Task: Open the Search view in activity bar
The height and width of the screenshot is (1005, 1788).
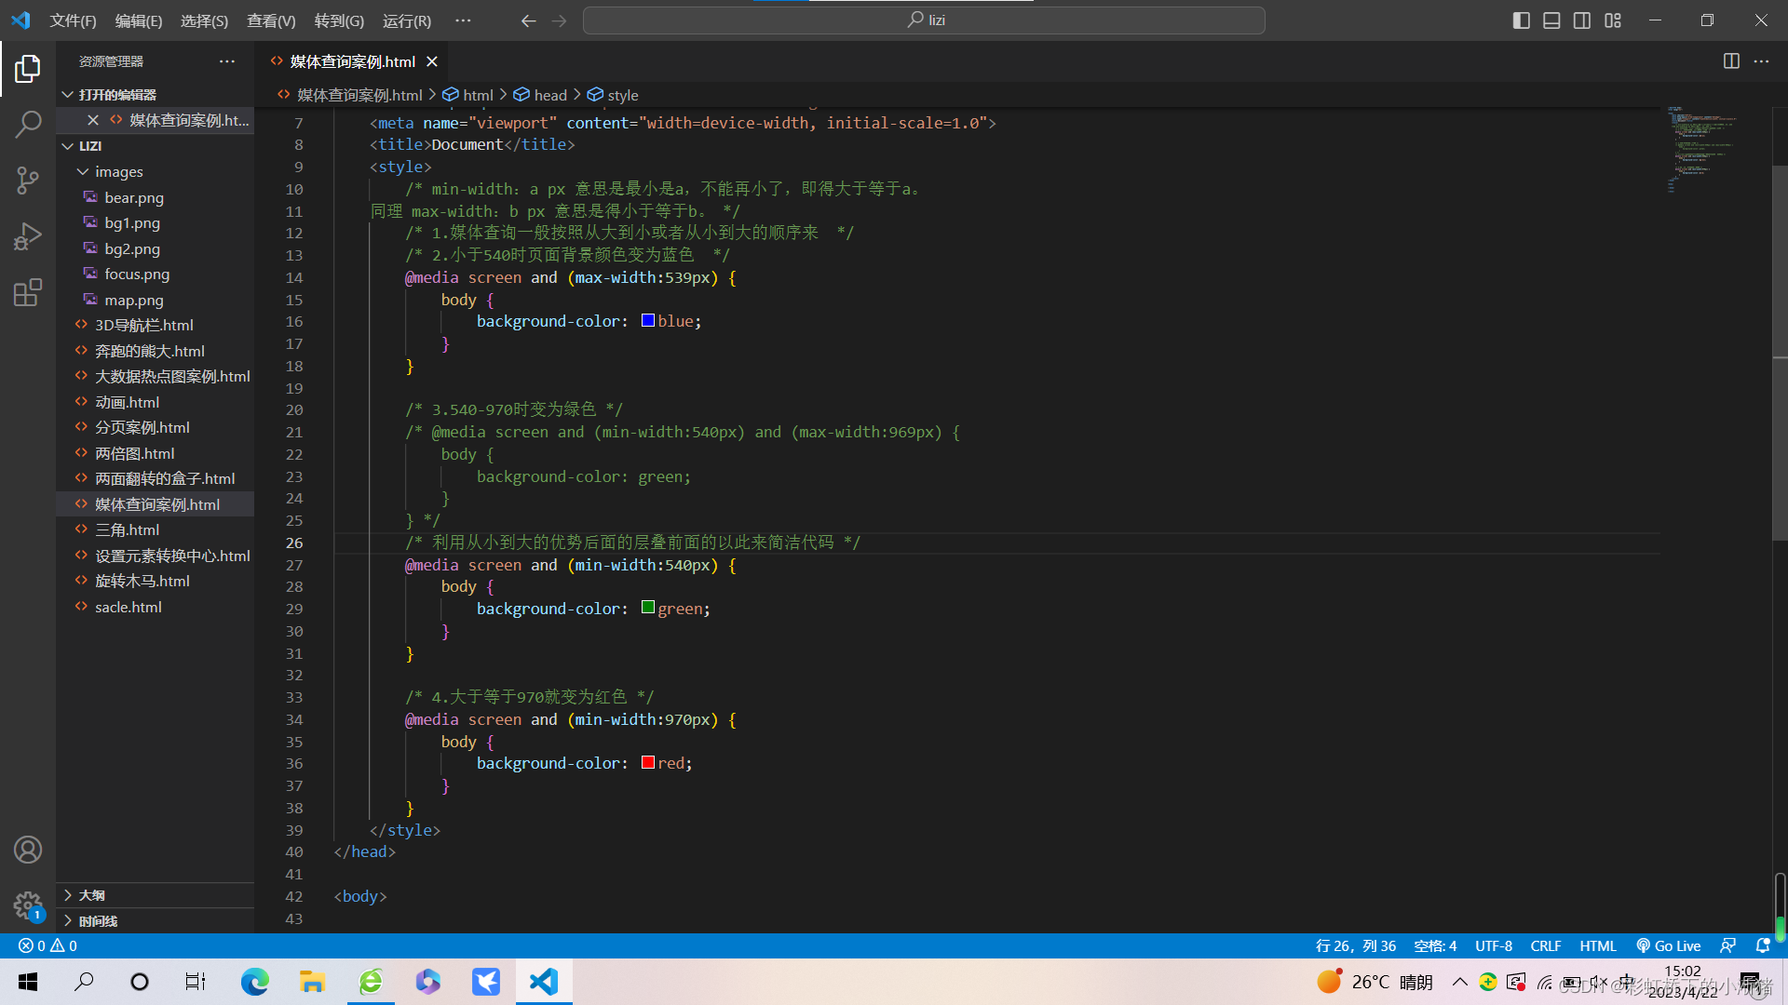Action: [x=28, y=124]
